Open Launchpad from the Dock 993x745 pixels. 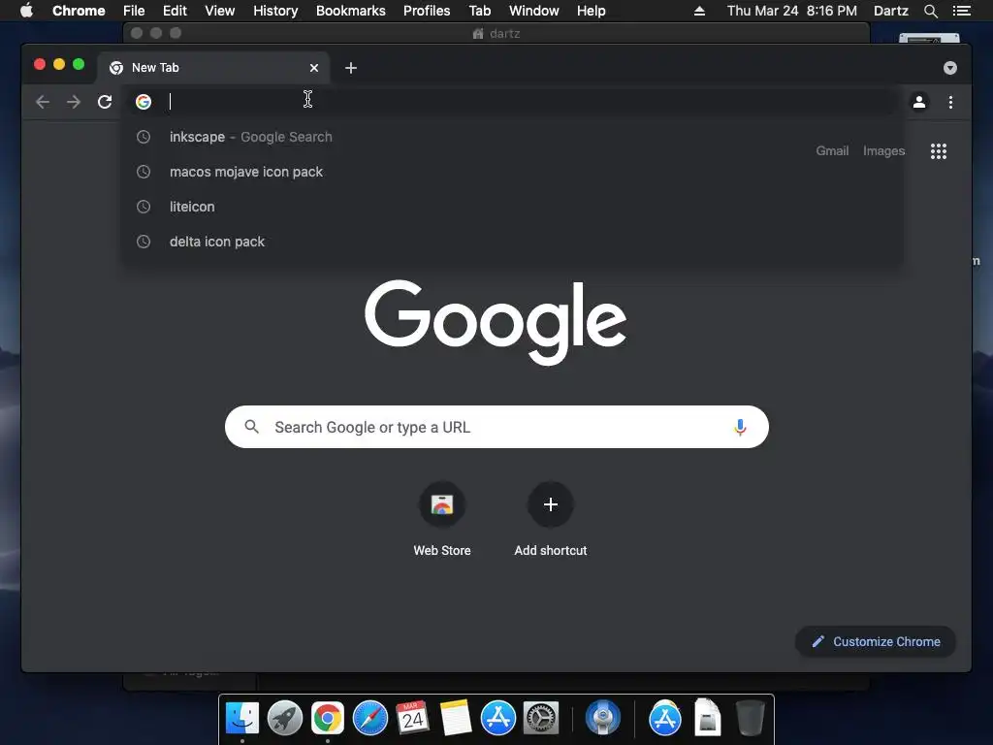285,719
